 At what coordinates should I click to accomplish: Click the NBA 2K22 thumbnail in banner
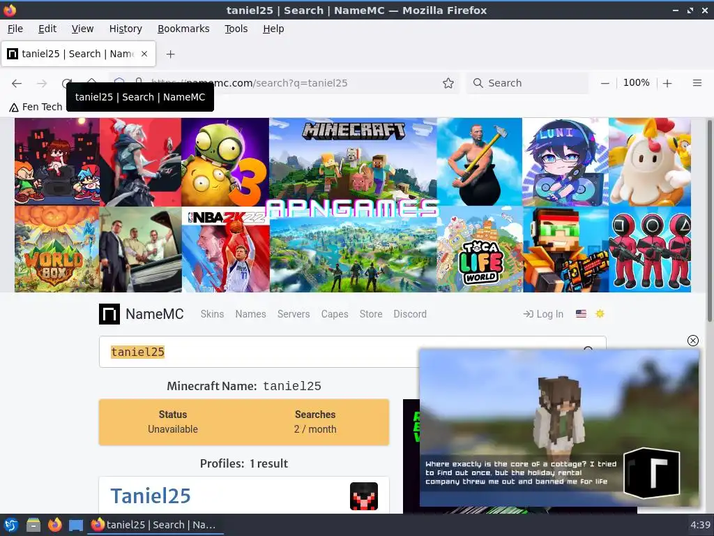point(225,250)
